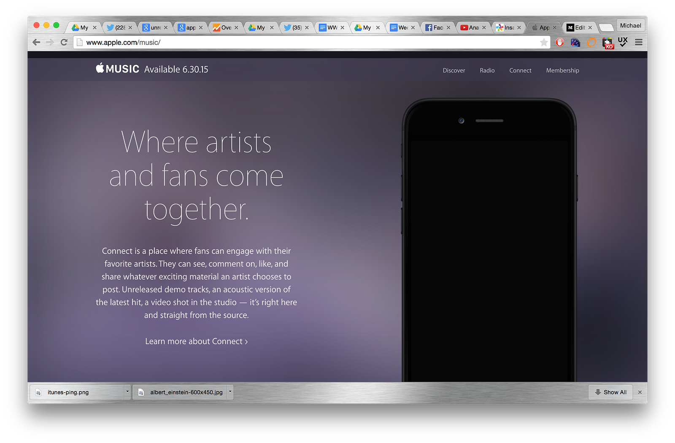The width and height of the screenshot is (675, 443).
Task: Follow the 'Learn more about Connect' link
Action: [x=197, y=341]
